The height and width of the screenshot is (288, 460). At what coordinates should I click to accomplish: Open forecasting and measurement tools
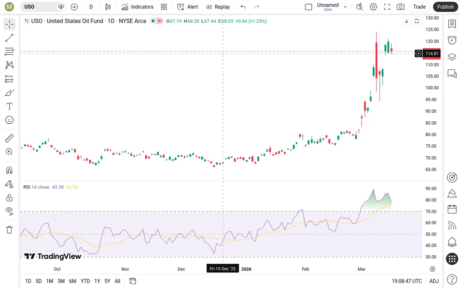tap(10, 79)
